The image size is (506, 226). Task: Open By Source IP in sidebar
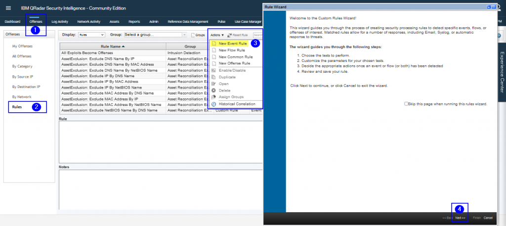click(x=23, y=77)
